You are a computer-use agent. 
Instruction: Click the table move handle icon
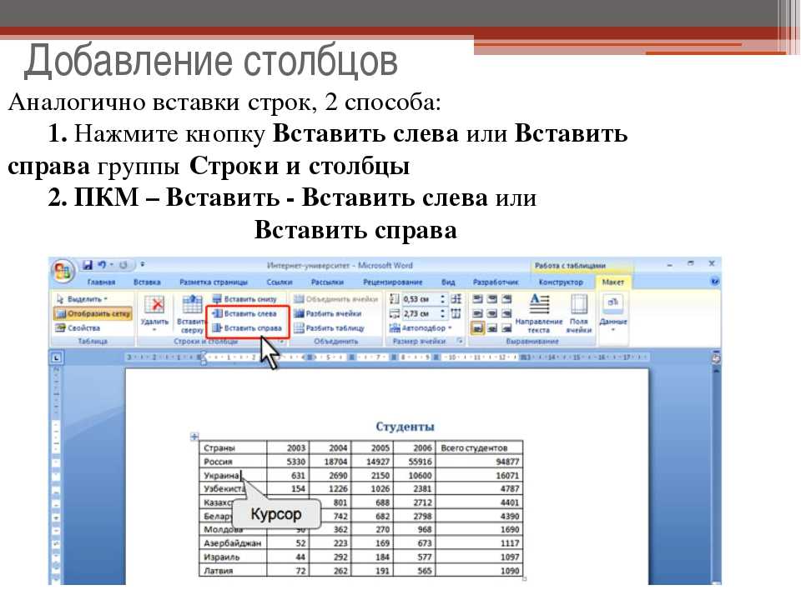194,436
